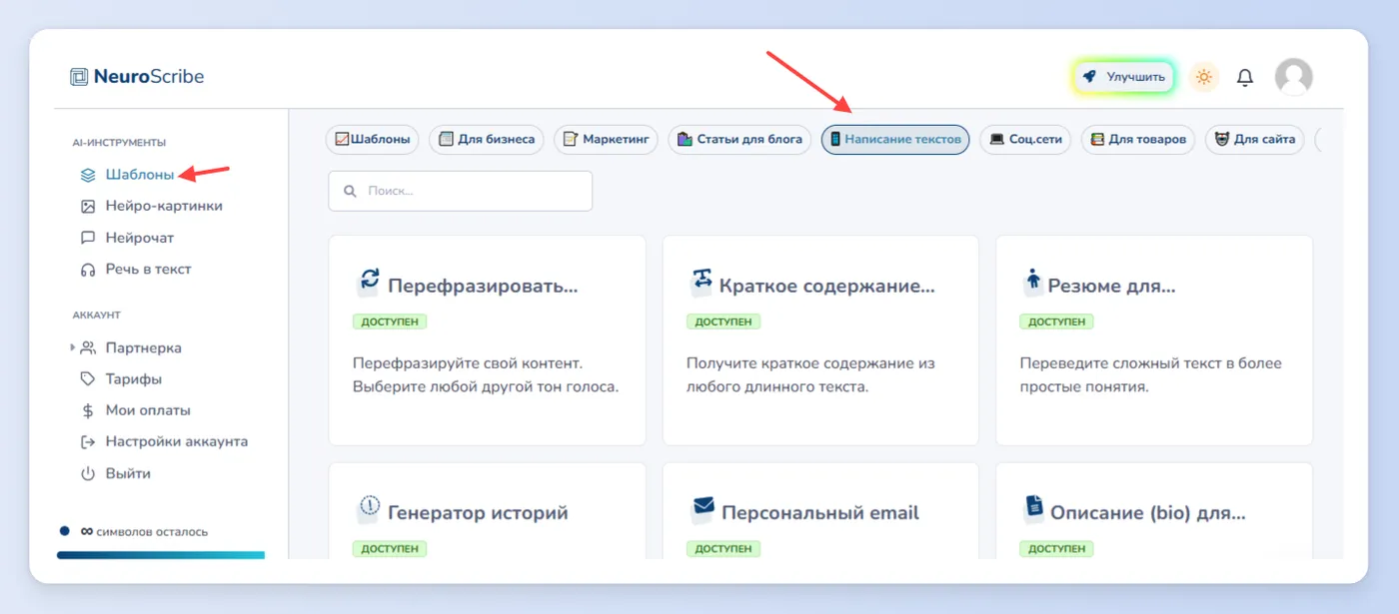
Task: Select the Шаблоны category tab
Action: [x=373, y=140]
